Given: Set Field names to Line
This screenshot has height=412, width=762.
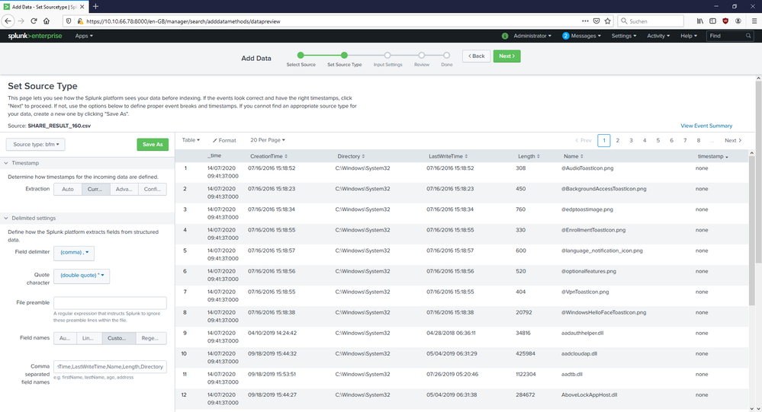Looking at the screenshot, I should click(89, 338).
